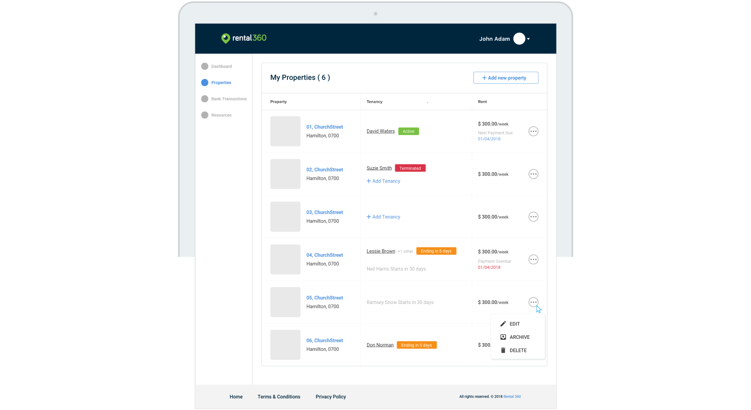
Task: Click the Add new property button
Action: pos(505,78)
